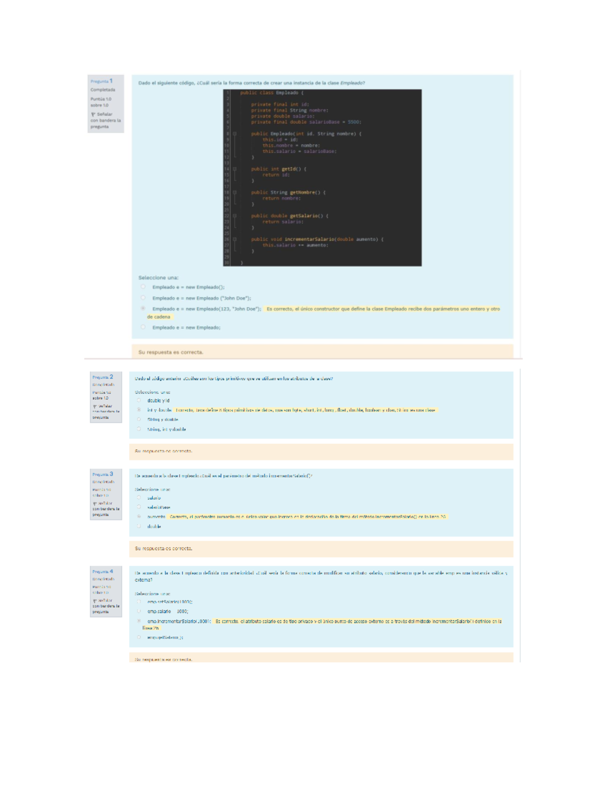
Task: Click the Java code screenshot image
Action: click(x=322, y=178)
